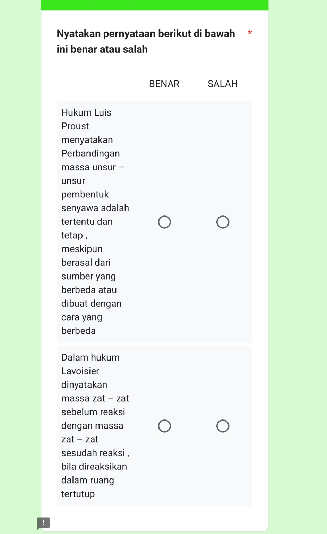Image resolution: width=327 pixels, height=534 pixels.
Task: Click "Perbandingan" in the Proust statement
Action: 91,153
